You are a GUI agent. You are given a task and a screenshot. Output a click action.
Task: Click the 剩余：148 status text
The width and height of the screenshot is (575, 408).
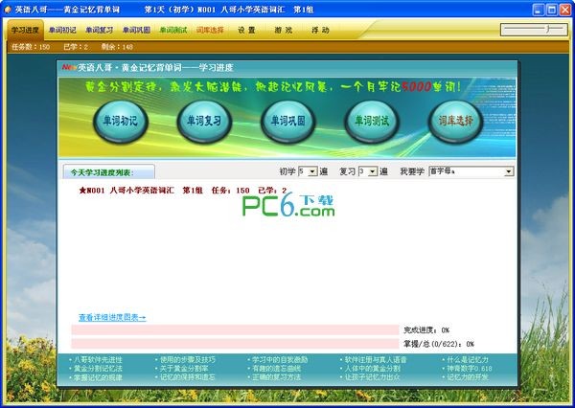pyautogui.click(x=117, y=47)
